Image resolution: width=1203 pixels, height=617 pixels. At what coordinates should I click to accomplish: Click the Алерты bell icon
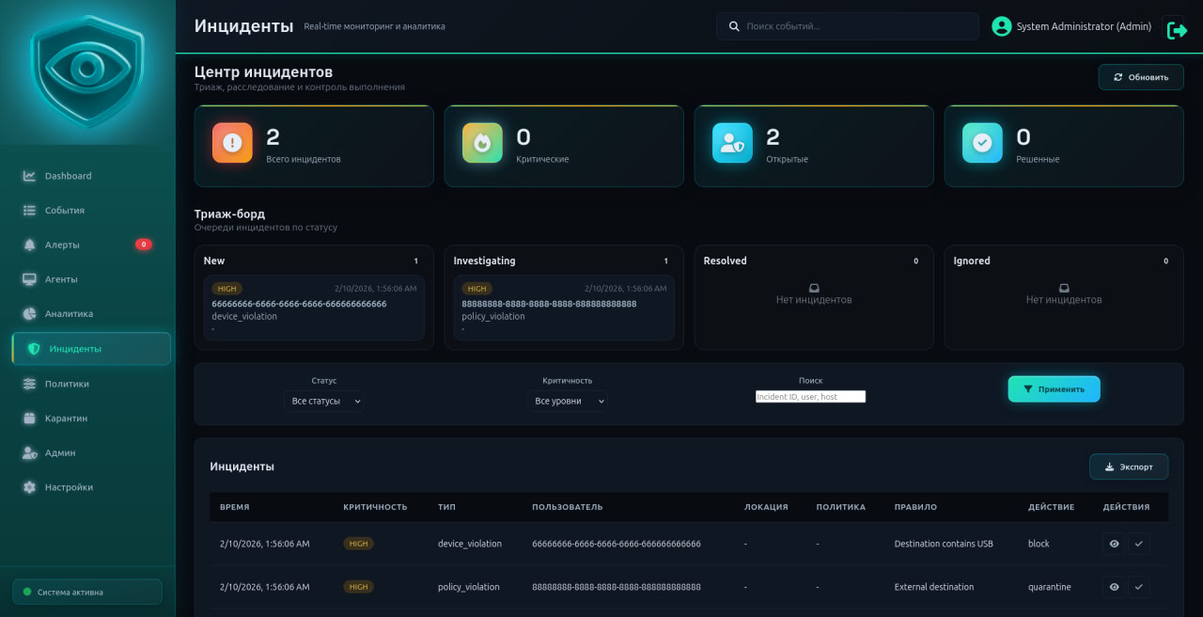(29, 245)
